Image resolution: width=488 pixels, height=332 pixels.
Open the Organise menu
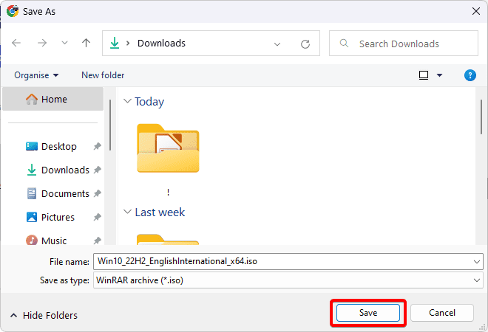click(36, 75)
